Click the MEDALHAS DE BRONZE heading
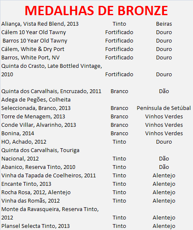 pyautogui.click(x=96, y=11)
